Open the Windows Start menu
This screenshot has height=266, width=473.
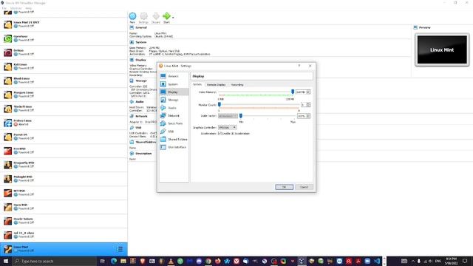6,261
